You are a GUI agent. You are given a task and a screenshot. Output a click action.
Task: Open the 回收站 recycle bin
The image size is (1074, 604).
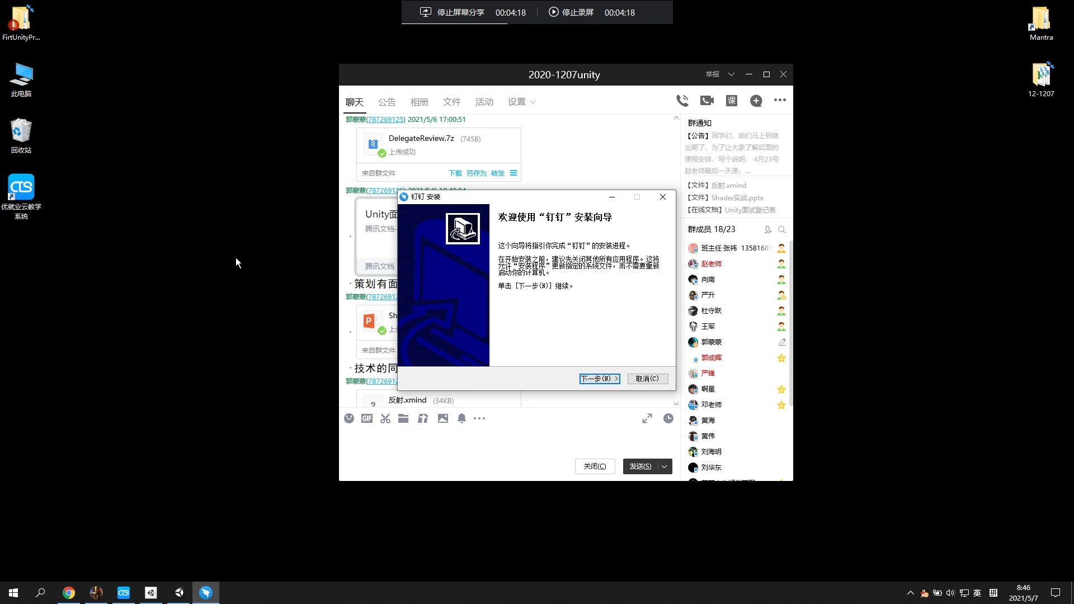tap(21, 136)
